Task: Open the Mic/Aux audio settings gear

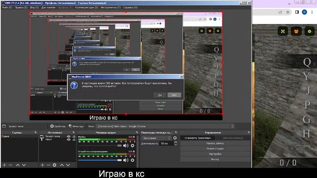Action: click(x=132, y=145)
